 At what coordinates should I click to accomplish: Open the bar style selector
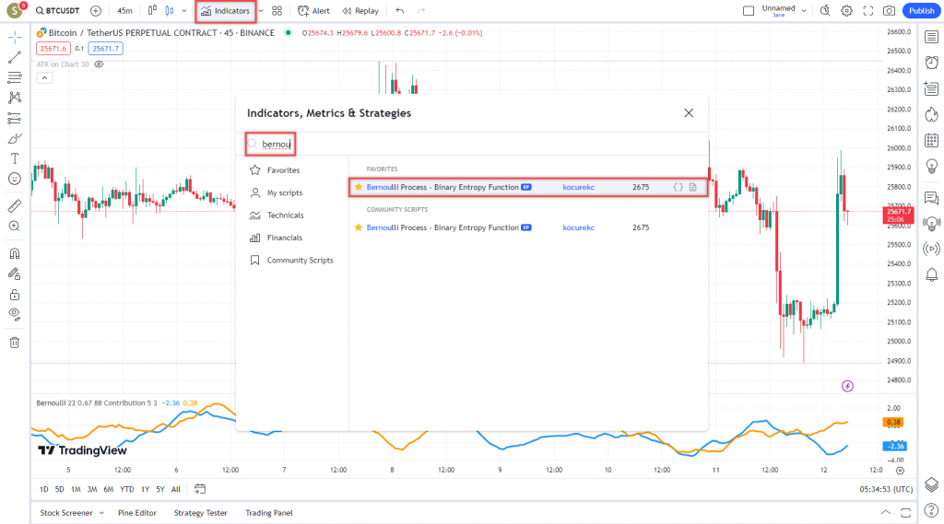click(152, 10)
